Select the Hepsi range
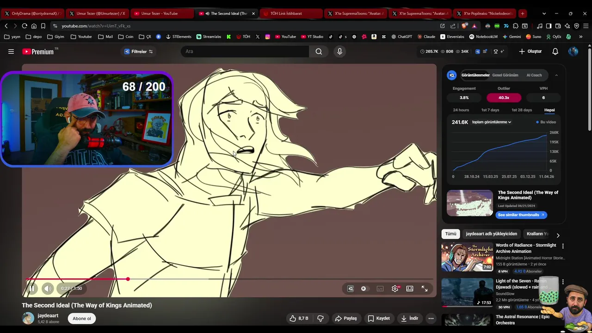The image size is (592, 333). pos(549,110)
